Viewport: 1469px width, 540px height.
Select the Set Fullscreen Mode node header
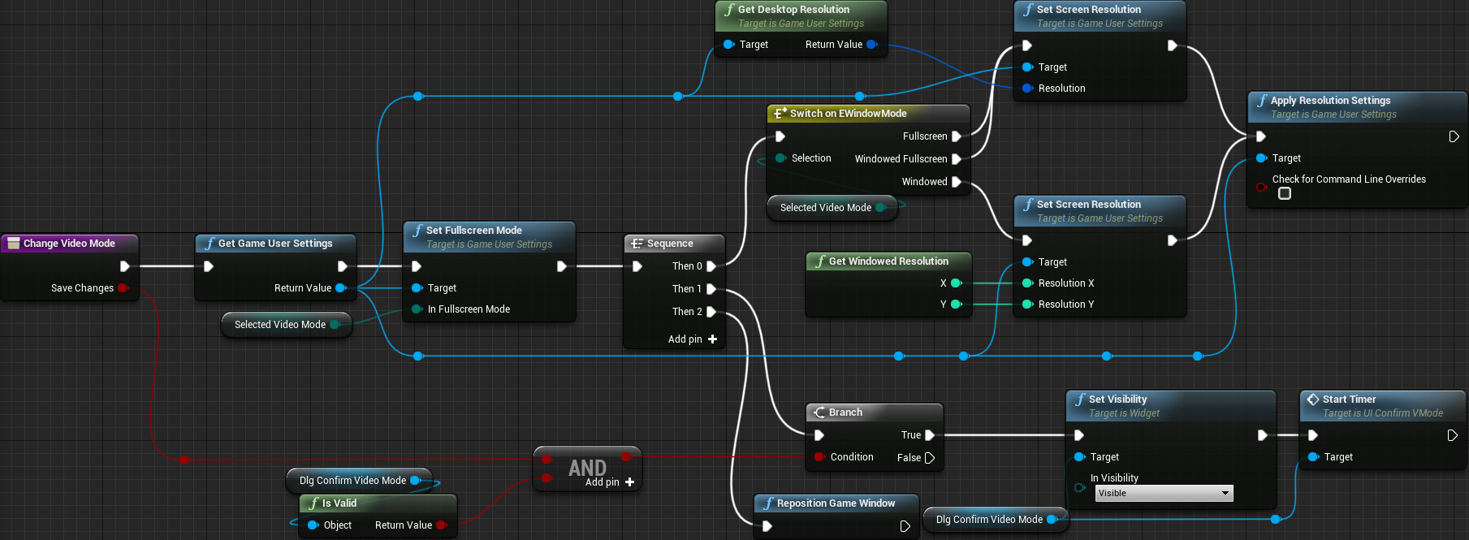(489, 236)
